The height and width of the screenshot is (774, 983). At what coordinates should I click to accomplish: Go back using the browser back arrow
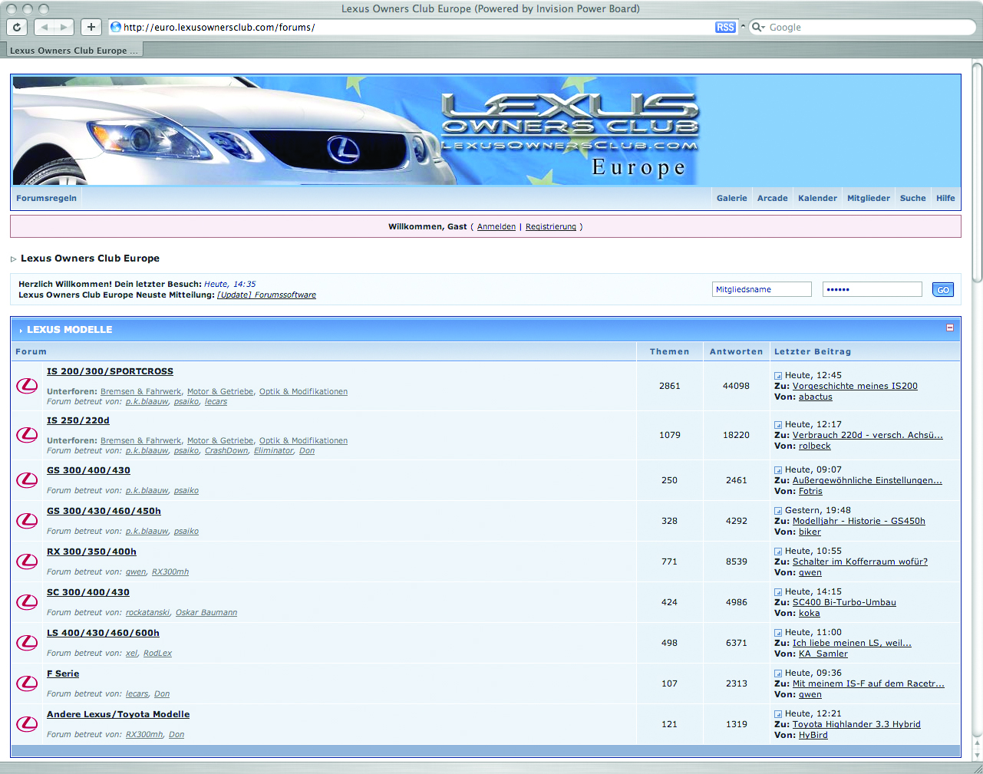(45, 27)
